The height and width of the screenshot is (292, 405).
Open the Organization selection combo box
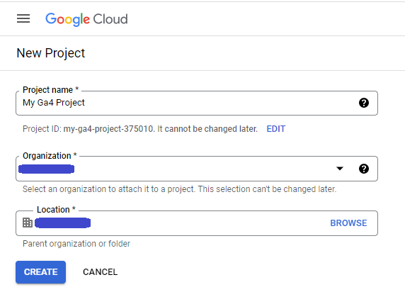[197, 169]
